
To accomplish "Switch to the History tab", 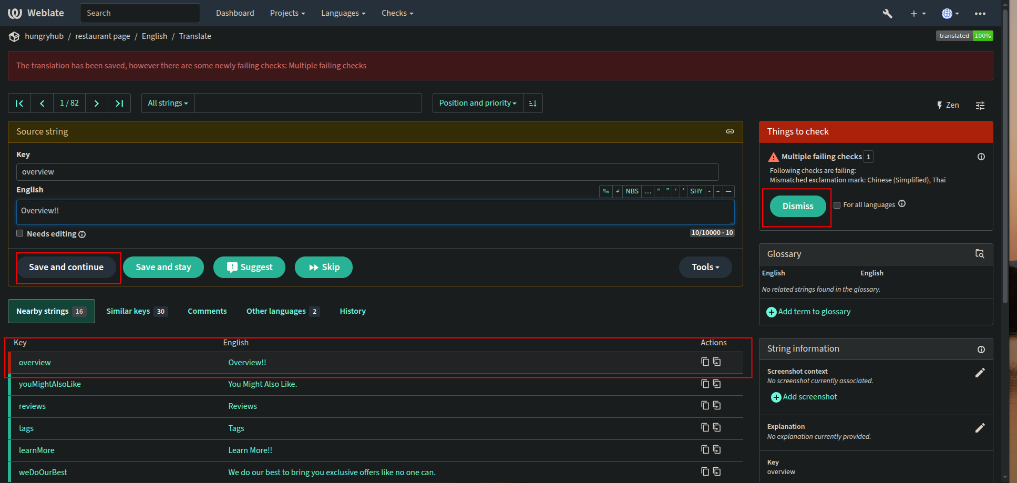I will (x=352, y=311).
